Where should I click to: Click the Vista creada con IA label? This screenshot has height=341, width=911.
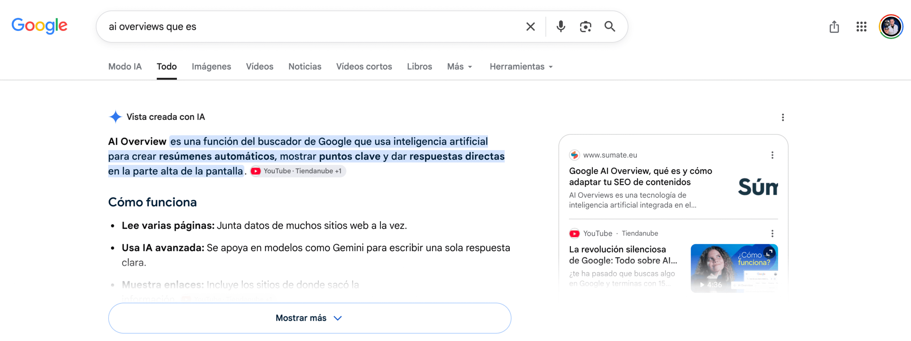(x=165, y=117)
